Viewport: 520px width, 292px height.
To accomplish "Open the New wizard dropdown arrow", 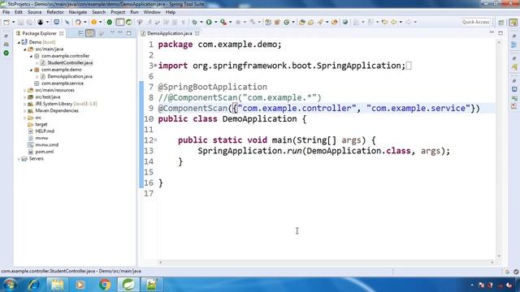I will point(13,22).
